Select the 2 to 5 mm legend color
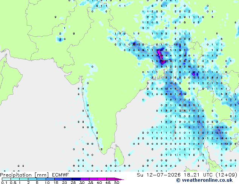 (x=32, y=179)
